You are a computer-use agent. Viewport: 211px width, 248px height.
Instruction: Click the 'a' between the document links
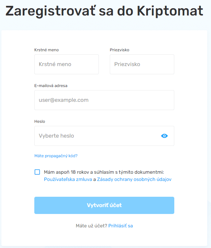(94, 179)
